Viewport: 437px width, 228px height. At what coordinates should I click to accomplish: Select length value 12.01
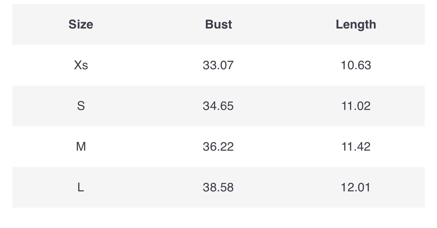pyautogui.click(x=356, y=187)
